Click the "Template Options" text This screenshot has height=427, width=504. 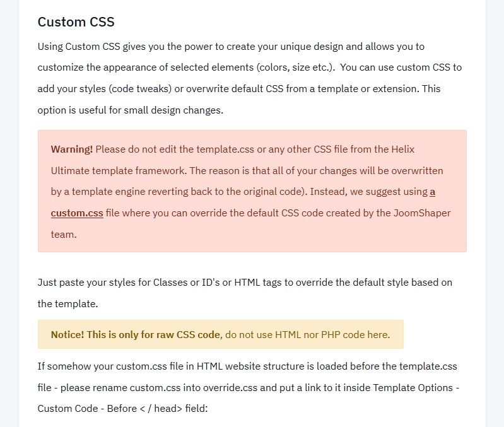pos(413,387)
